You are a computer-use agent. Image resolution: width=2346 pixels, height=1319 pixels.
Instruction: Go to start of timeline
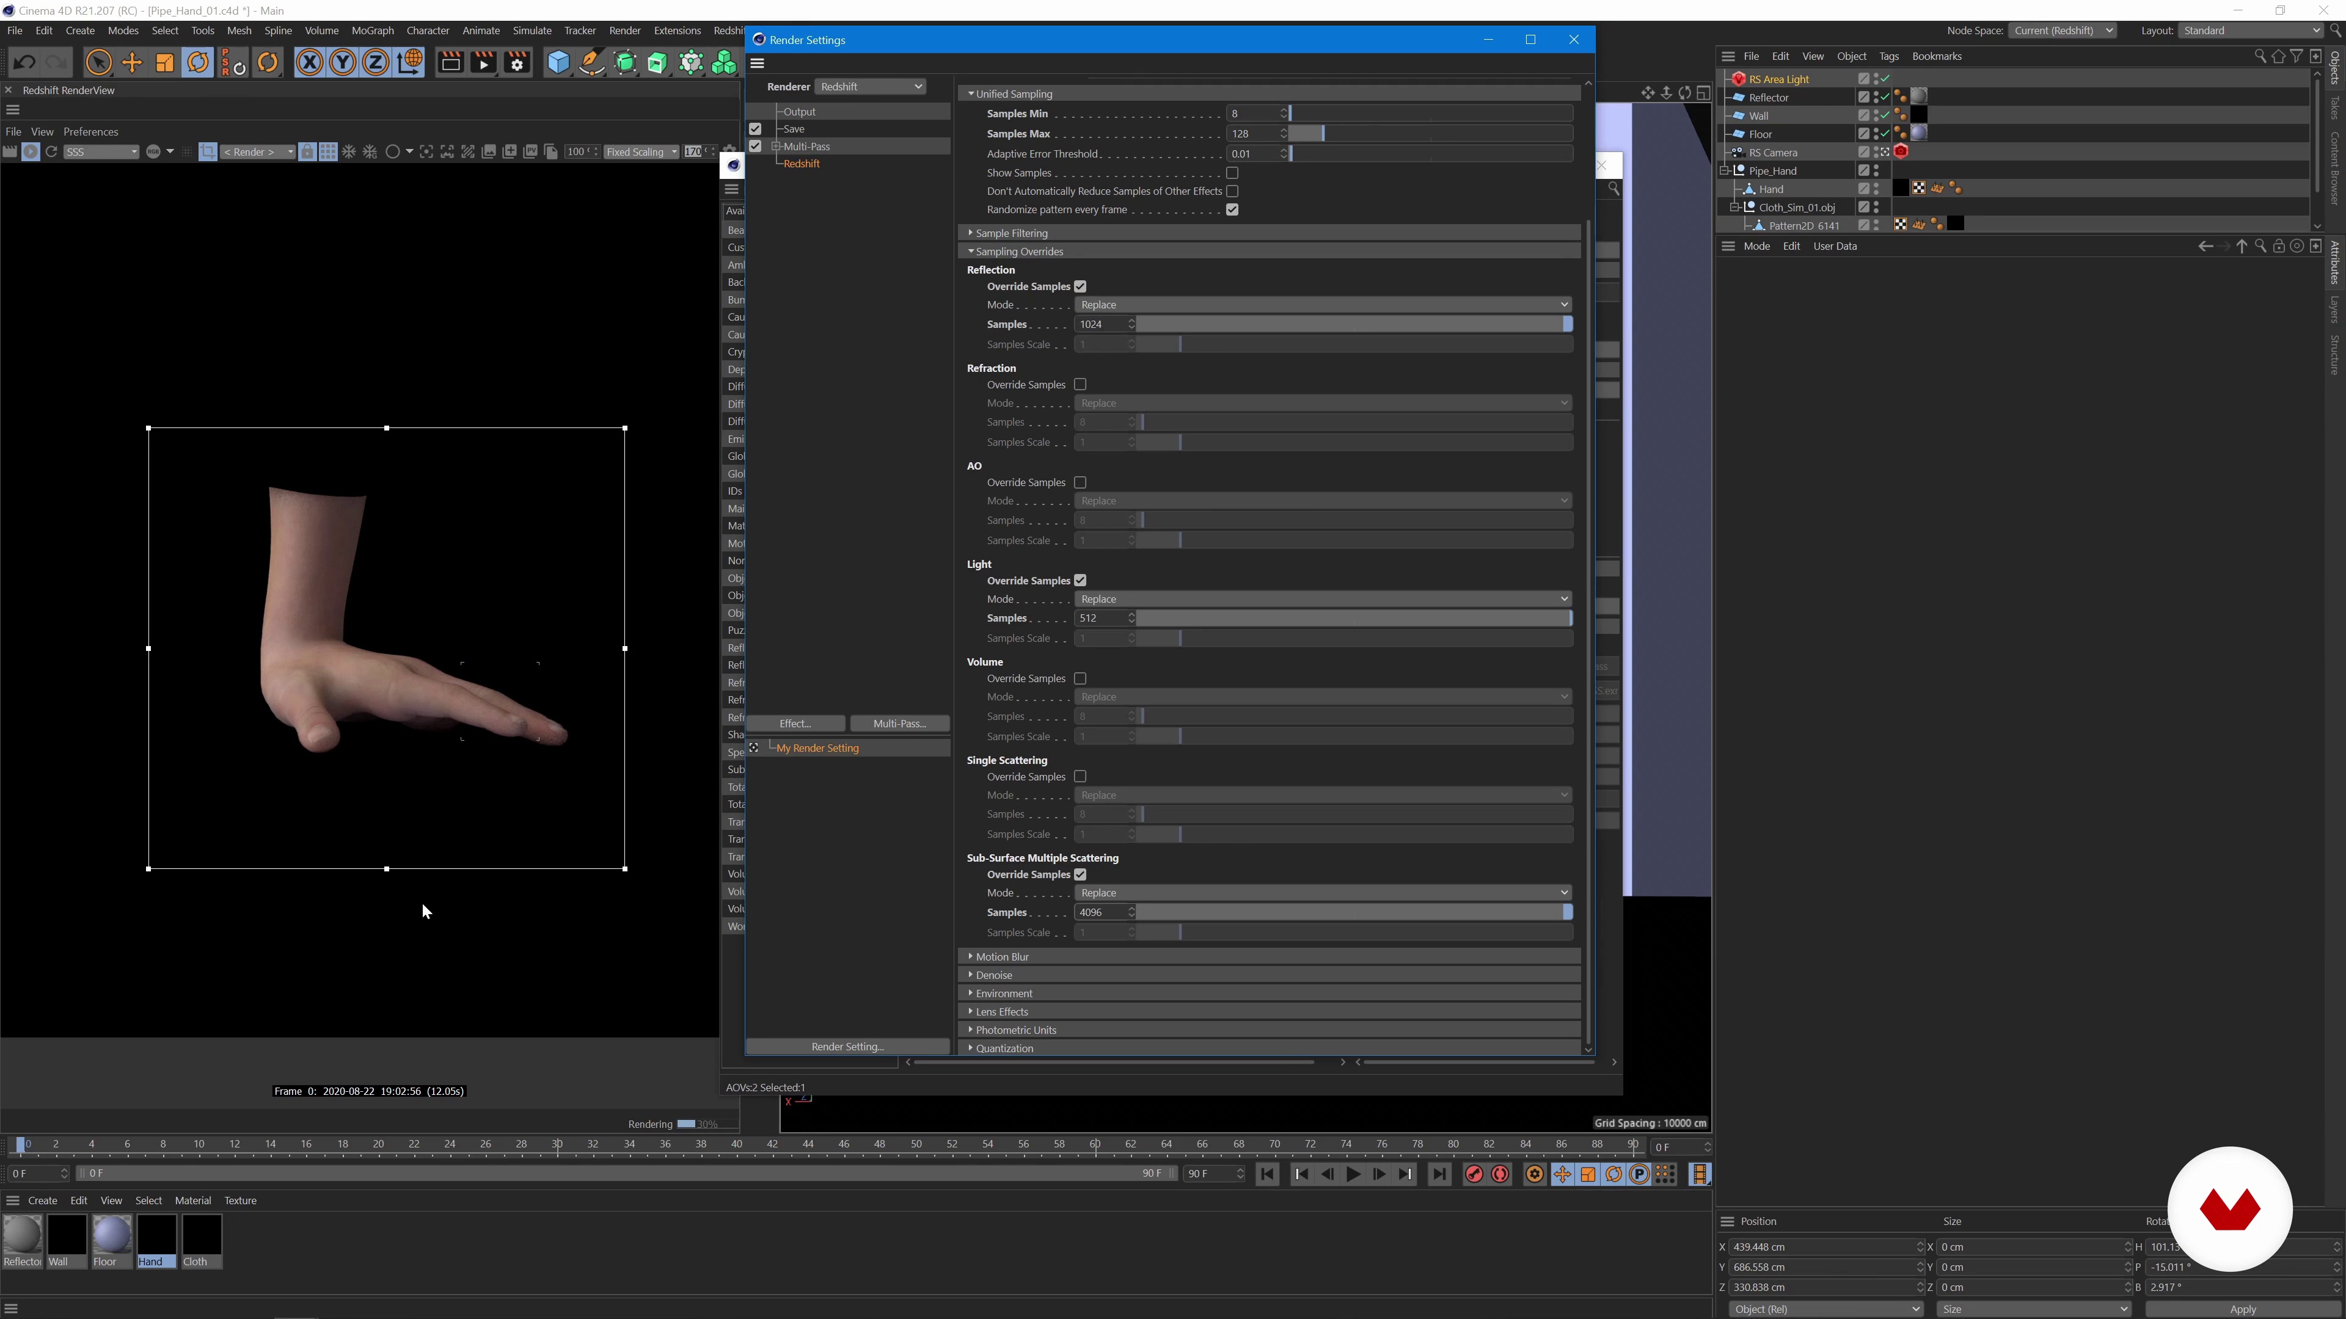click(1267, 1174)
